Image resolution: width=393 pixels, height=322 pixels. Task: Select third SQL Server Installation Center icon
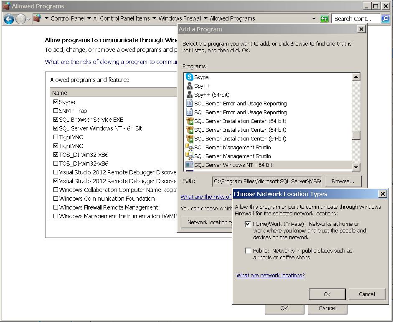click(190, 138)
